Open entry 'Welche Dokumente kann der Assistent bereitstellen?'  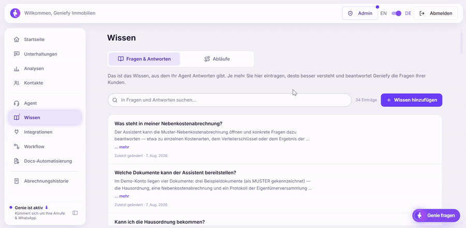coord(176,173)
